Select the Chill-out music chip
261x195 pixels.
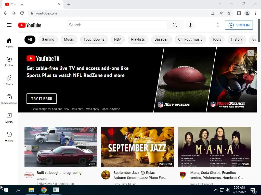pos(190,39)
